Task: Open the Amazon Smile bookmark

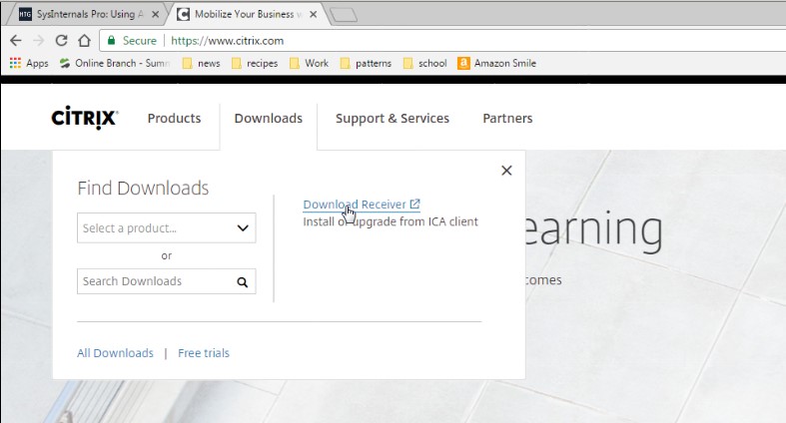Action: [496, 63]
